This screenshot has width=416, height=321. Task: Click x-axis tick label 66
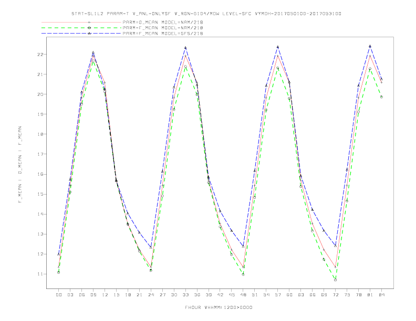click(313, 295)
